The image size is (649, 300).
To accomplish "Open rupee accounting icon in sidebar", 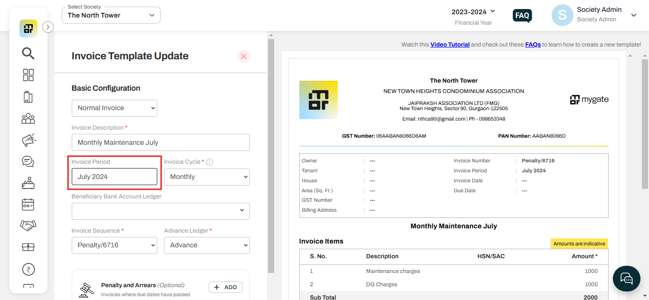I will tap(29, 270).
